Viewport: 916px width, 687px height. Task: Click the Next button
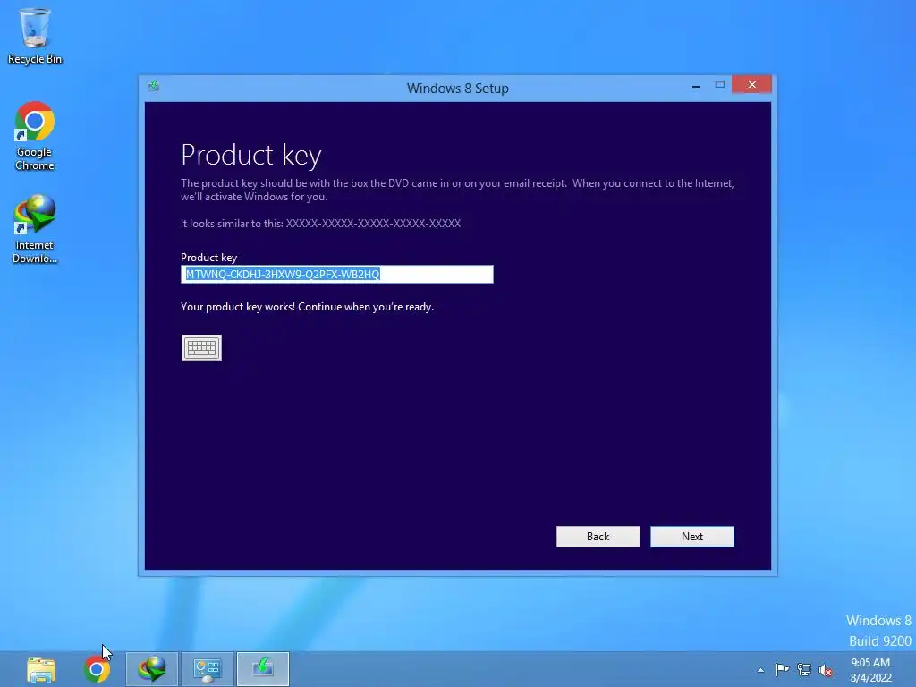(692, 537)
